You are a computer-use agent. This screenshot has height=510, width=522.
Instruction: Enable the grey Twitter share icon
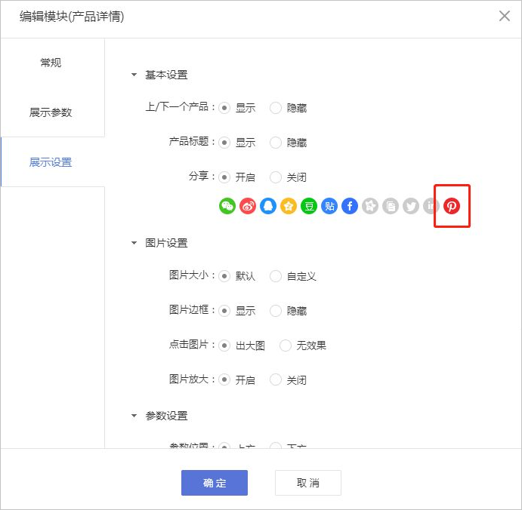411,206
